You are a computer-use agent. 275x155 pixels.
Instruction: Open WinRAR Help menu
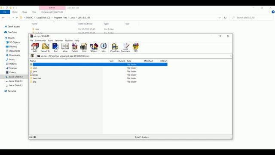click(x=77, y=40)
